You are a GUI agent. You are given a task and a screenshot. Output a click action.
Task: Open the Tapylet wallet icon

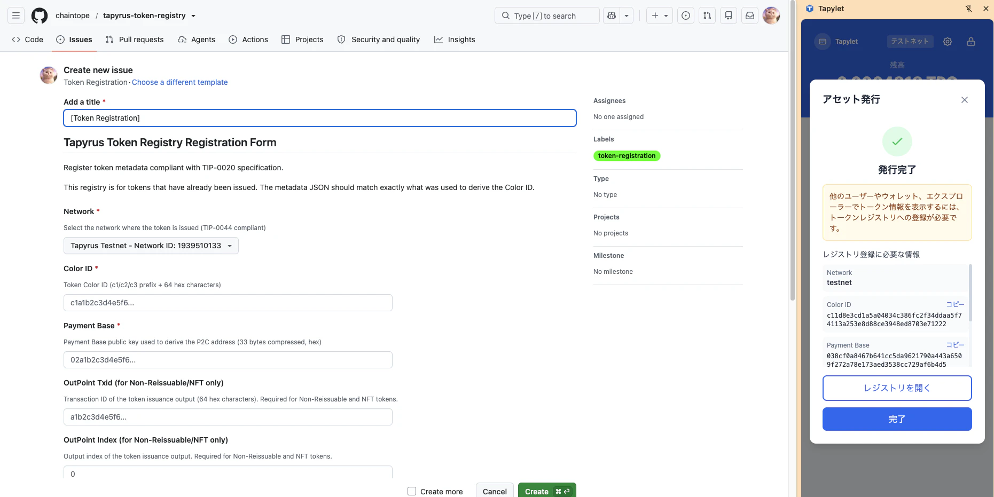[x=823, y=42]
